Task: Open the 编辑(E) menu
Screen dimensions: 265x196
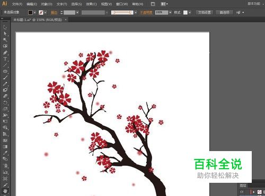Action: tap(32, 4)
